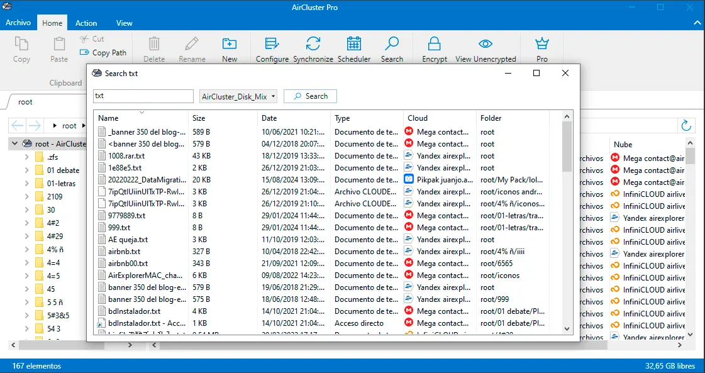Screen dimensions: 705x373
Task: Select the 20220222_DataMigrati... result
Action: click(147, 179)
